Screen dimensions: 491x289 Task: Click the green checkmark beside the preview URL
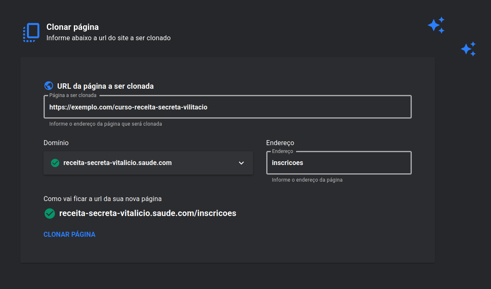(50, 214)
